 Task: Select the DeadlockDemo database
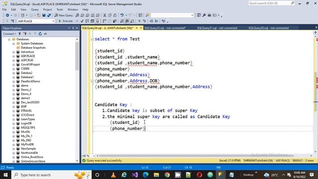coord(30,82)
